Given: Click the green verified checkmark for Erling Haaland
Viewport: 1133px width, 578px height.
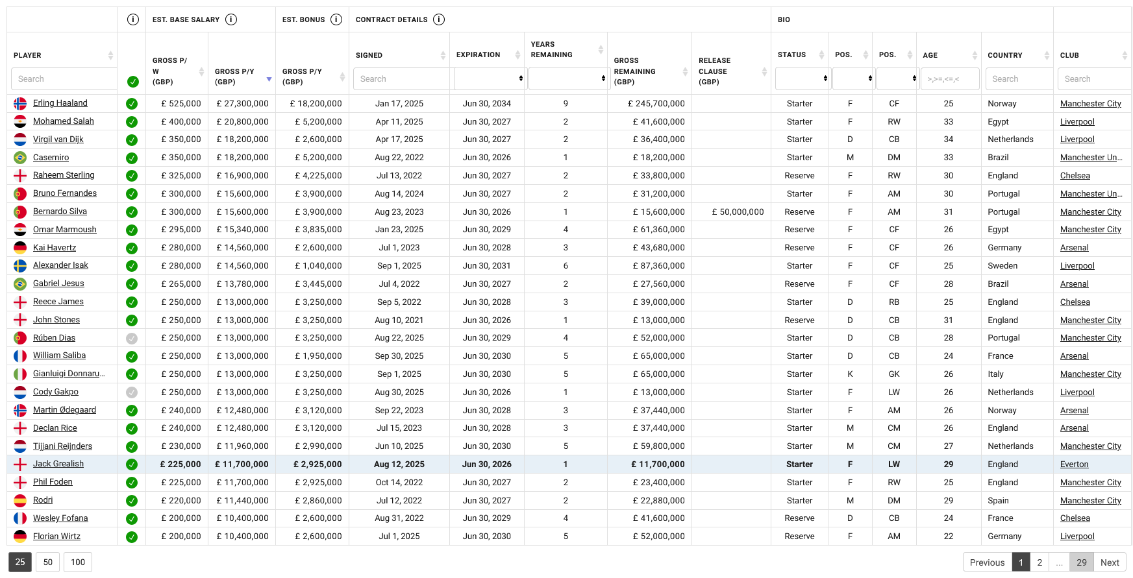Looking at the screenshot, I should pos(132,104).
